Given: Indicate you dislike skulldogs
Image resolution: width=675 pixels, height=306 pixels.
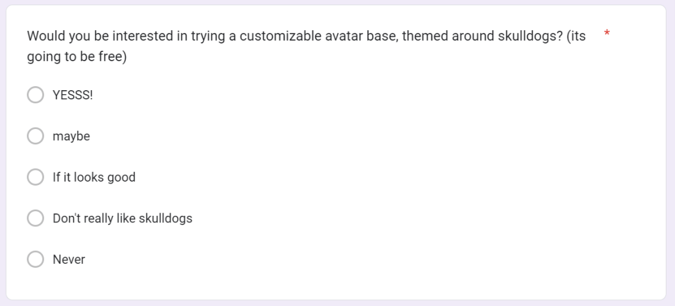Looking at the screenshot, I should (35, 218).
